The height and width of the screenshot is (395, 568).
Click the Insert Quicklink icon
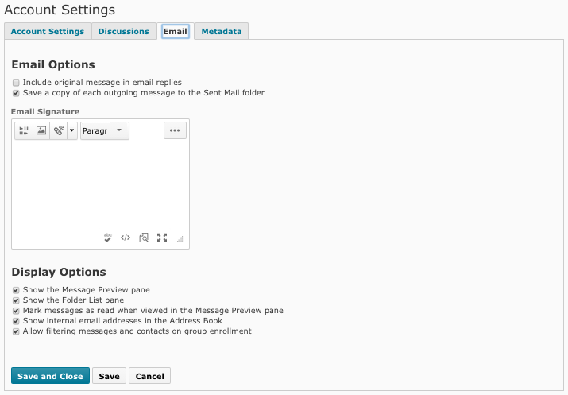(58, 130)
